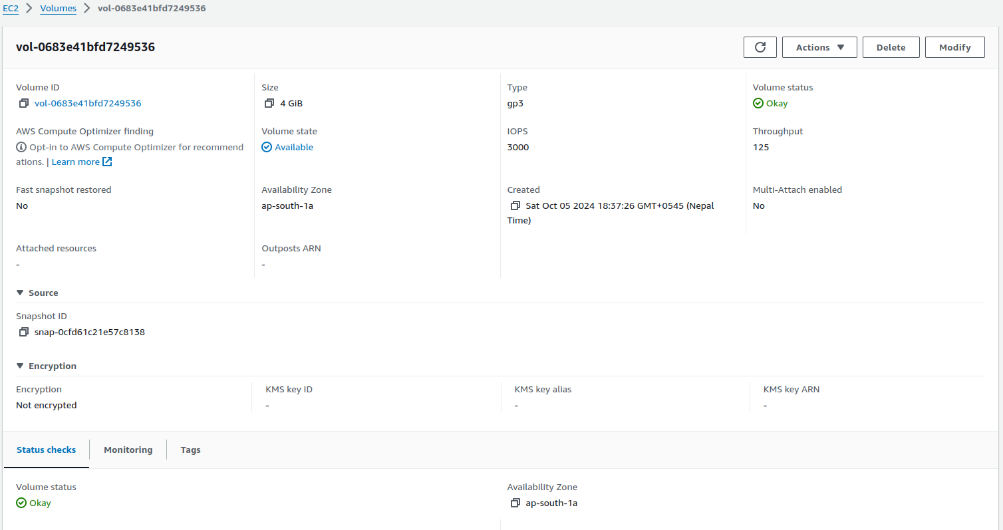
Task: Open the Compute Optimizer Learn more link
Action: click(75, 162)
